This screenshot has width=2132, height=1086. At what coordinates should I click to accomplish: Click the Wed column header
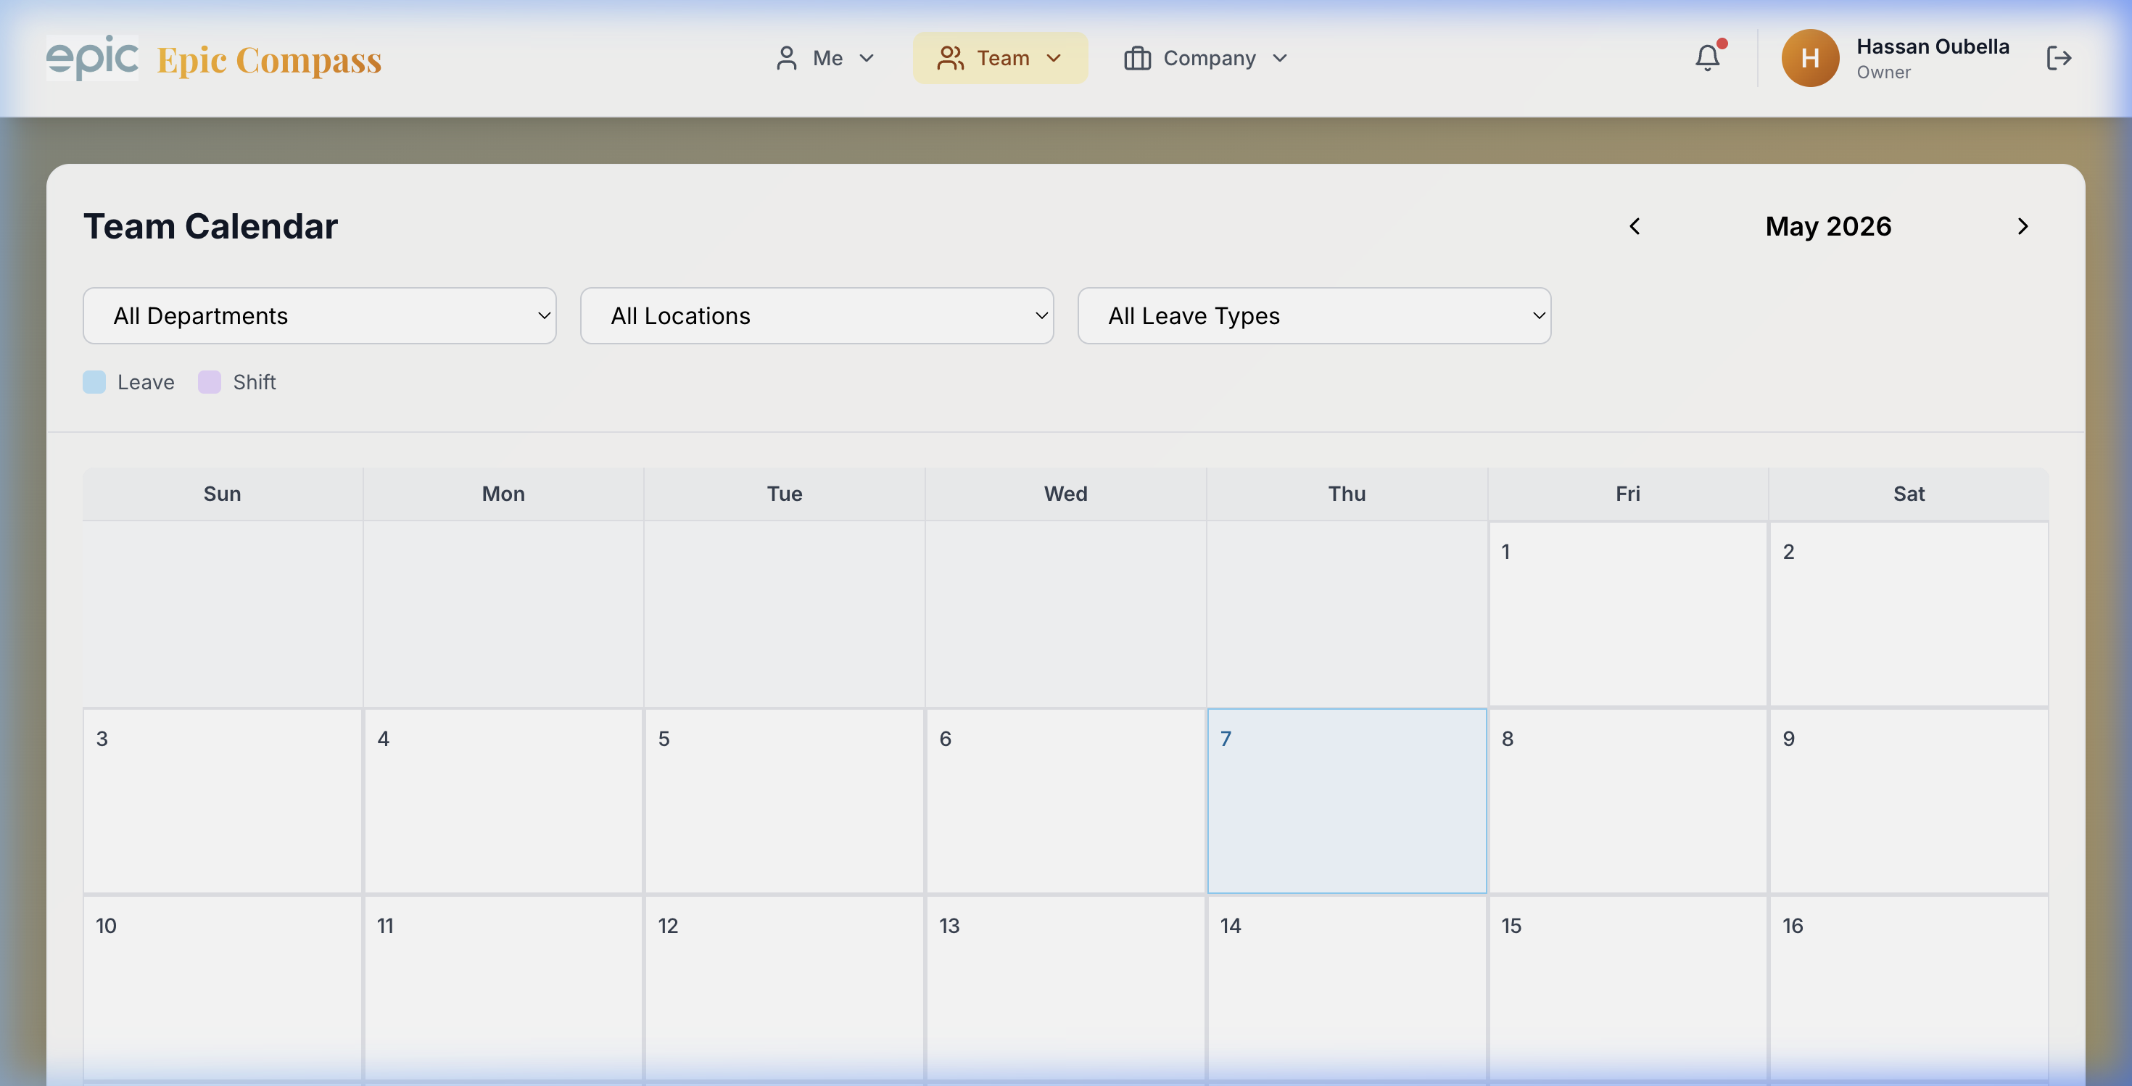tap(1065, 494)
